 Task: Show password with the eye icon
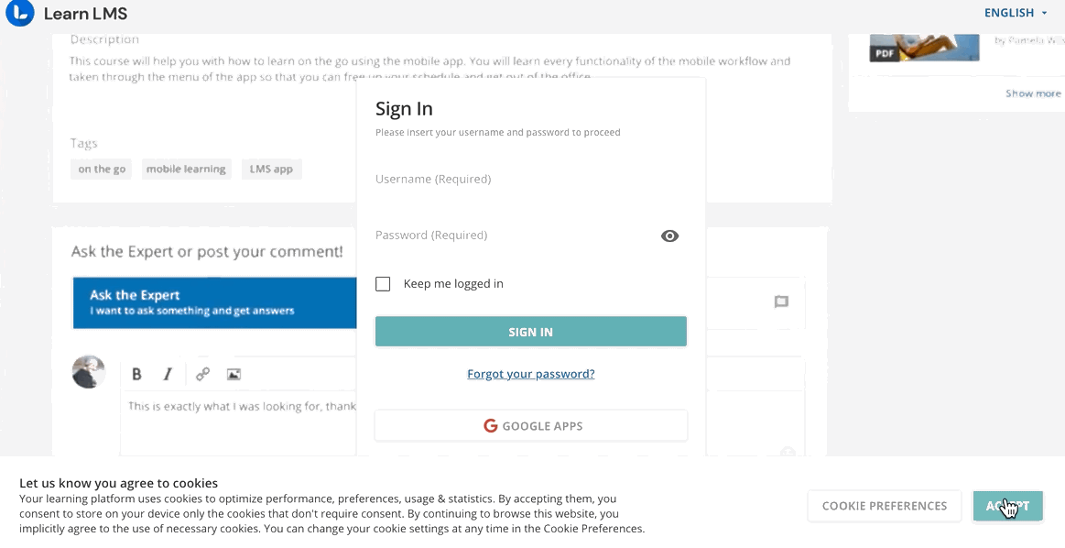coord(669,236)
